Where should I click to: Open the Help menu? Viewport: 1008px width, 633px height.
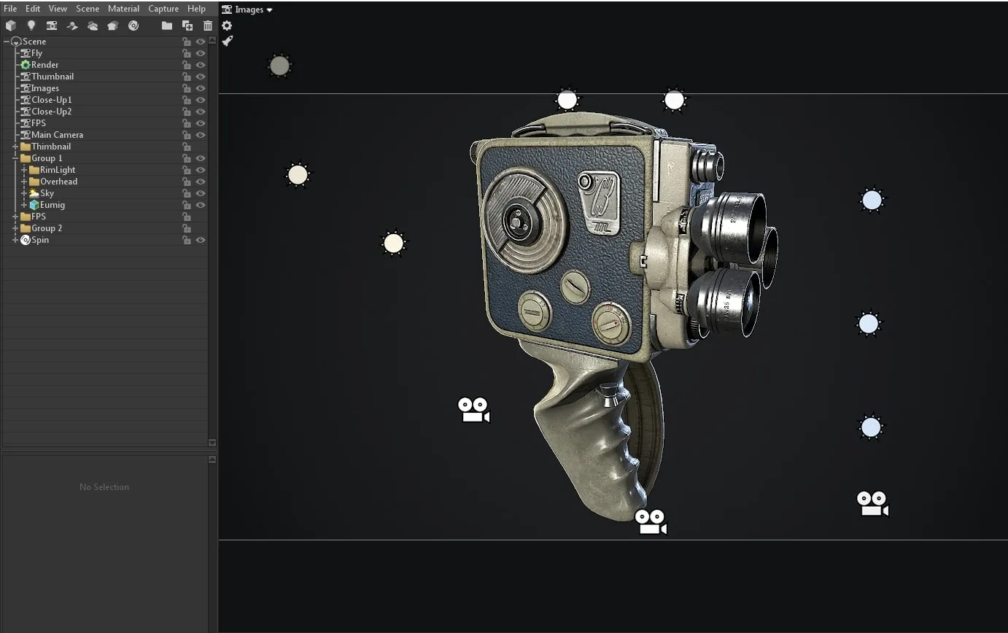[196, 9]
